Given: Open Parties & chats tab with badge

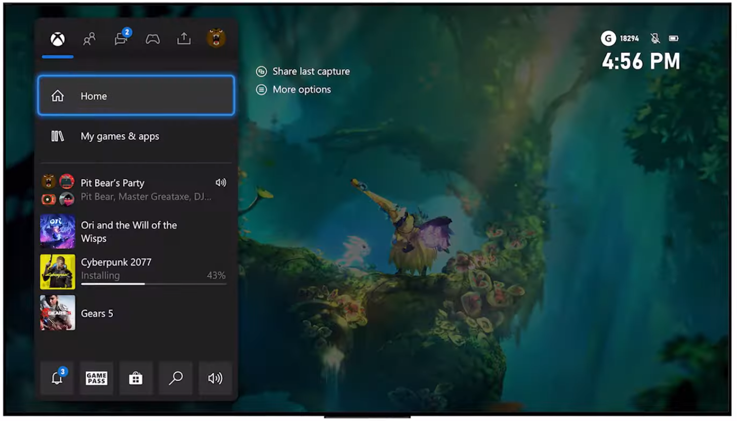Looking at the screenshot, I should pos(121,39).
